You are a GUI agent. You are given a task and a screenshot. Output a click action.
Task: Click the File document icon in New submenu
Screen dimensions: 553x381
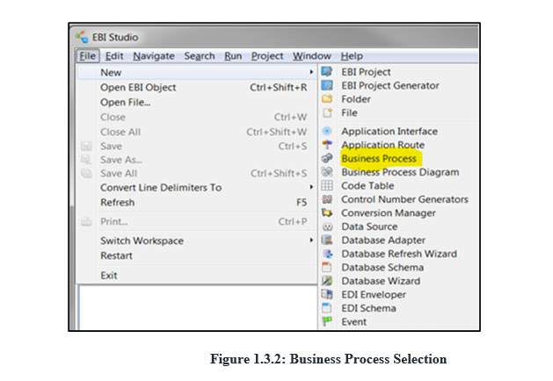tap(327, 112)
